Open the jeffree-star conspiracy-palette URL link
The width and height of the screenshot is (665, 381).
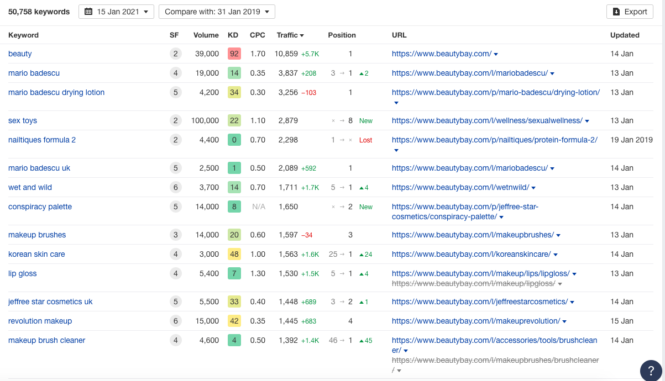(x=465, y=211)
